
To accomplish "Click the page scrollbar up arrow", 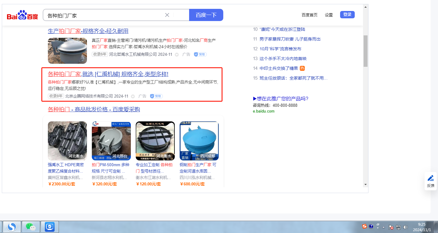I will [365, 7].
